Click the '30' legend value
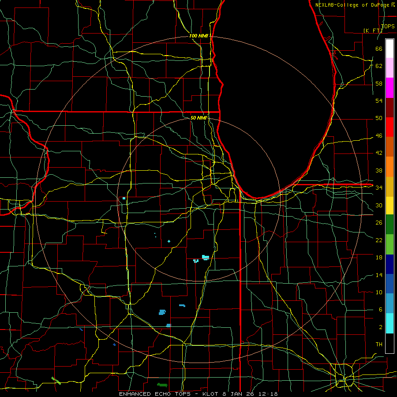The width and height of the screenshot is (397, 397). (379, 205)
